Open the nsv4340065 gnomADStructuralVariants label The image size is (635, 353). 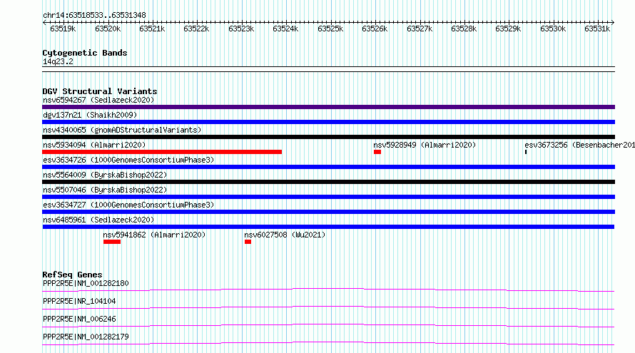122,130
